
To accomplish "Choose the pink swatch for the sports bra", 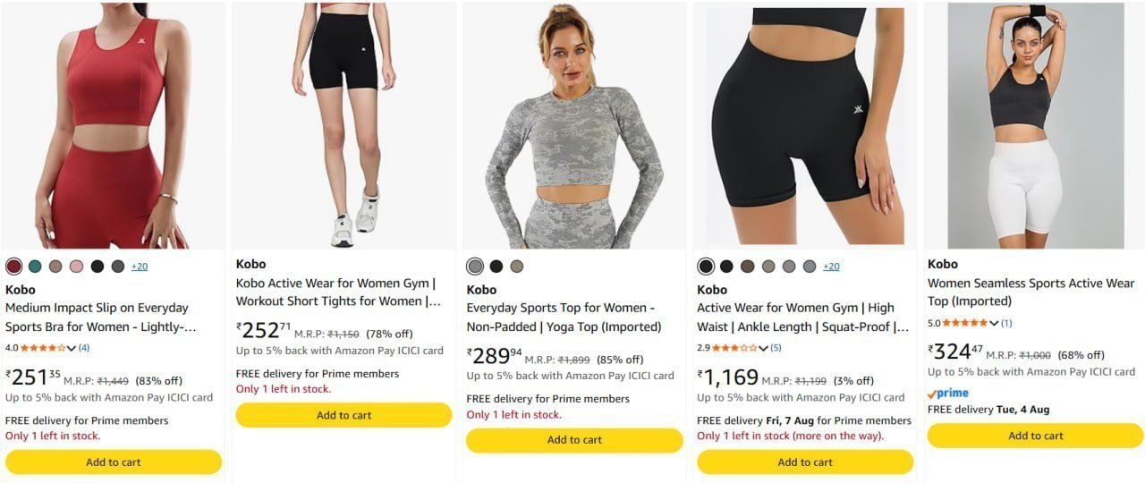I will tap(76, 267).
